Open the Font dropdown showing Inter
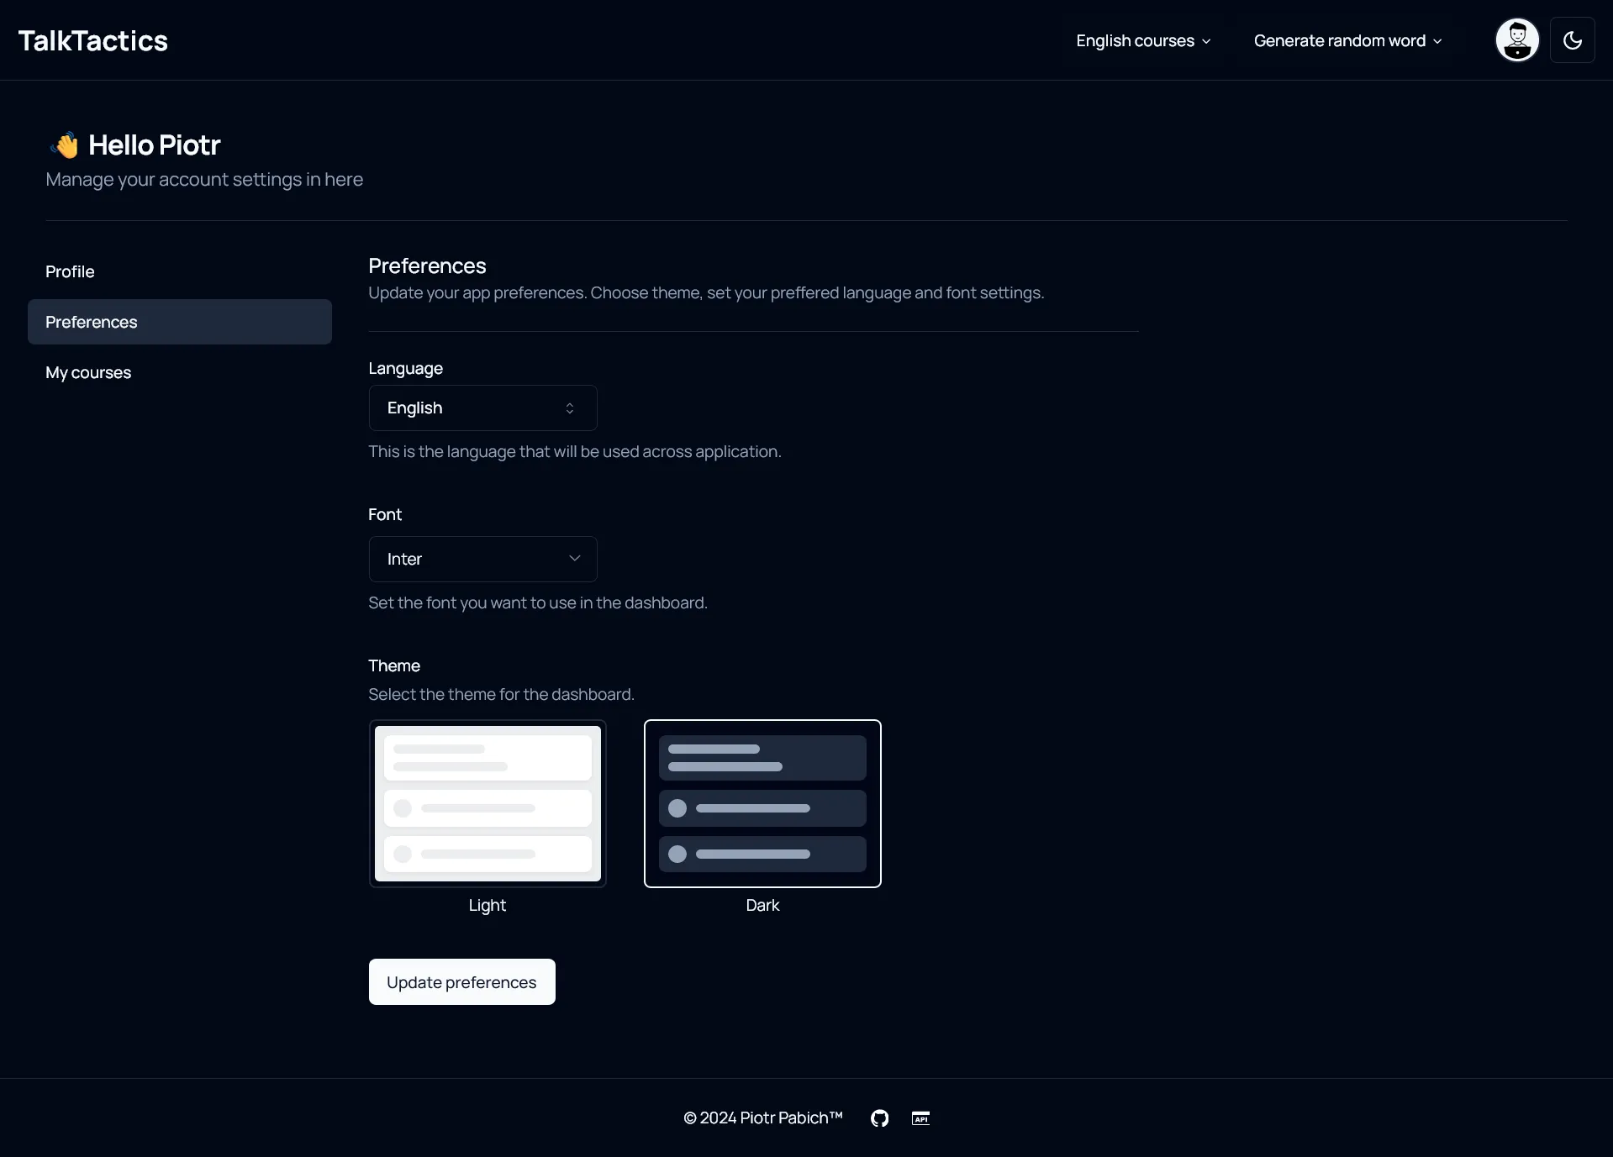Viewport: 1613px width, 1157px height. (x=482, y=559)
